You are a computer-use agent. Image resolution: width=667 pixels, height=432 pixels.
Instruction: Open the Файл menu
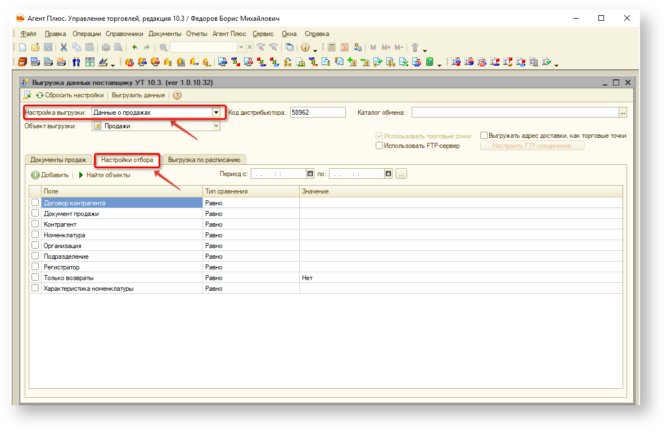click(x=29, y=34)
